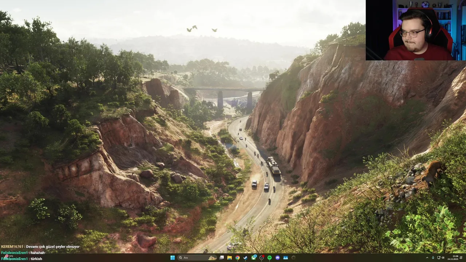Open the red-badged app beside Xbox on taskbar
This screenshot has width=466, height=262.
coord(261,258)
